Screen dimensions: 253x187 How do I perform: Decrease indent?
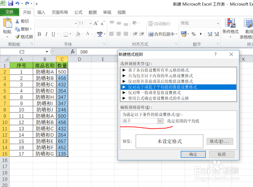pyautogui.click(x=135, y=34)
